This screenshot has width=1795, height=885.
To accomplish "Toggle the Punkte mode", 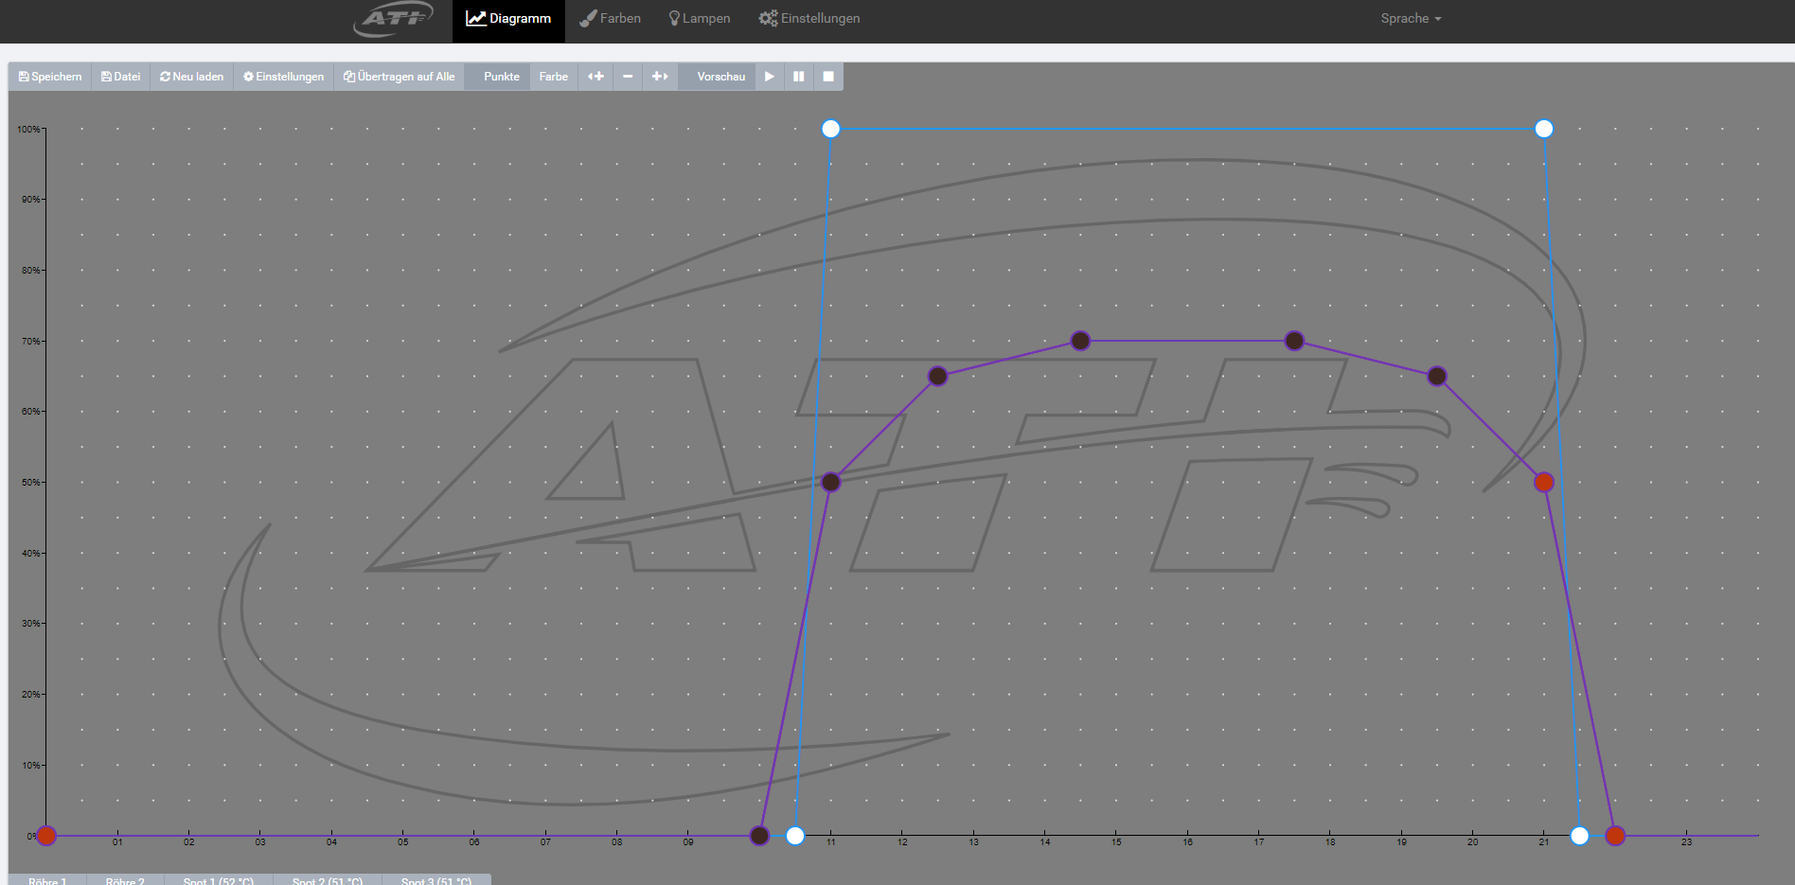I will click(501, 77).
